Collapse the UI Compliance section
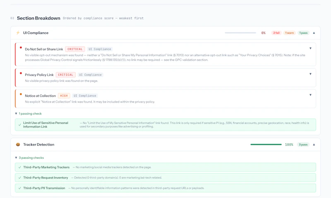Screen dimensions: 331x198 point(314,33)
